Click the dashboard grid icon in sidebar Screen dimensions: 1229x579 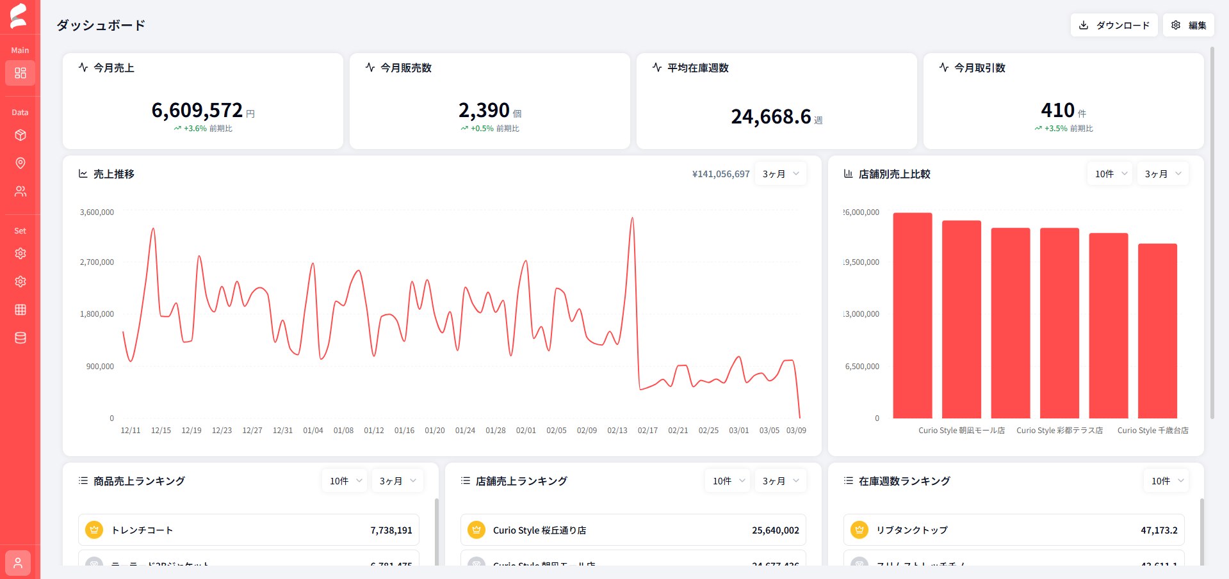20,73
